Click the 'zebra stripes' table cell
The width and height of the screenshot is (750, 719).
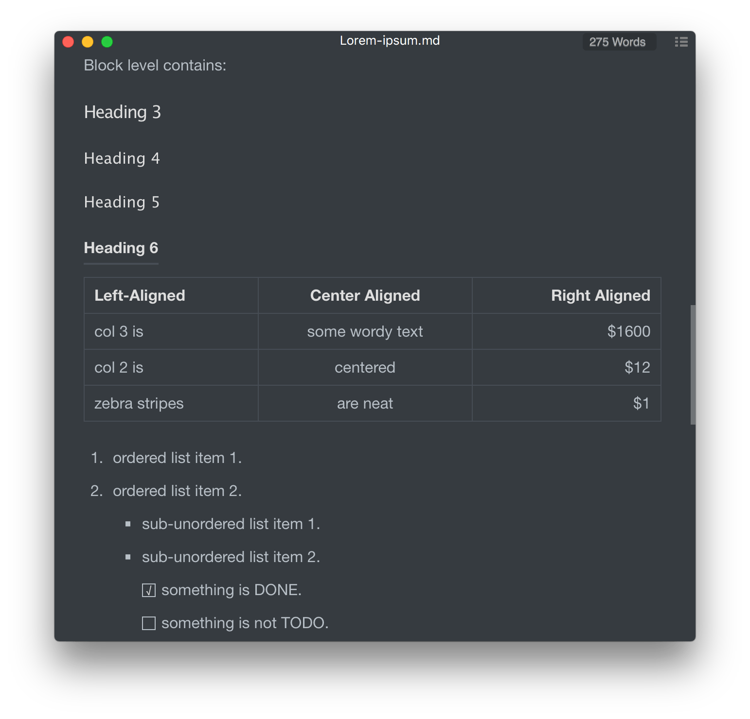[x=171, y=403]
